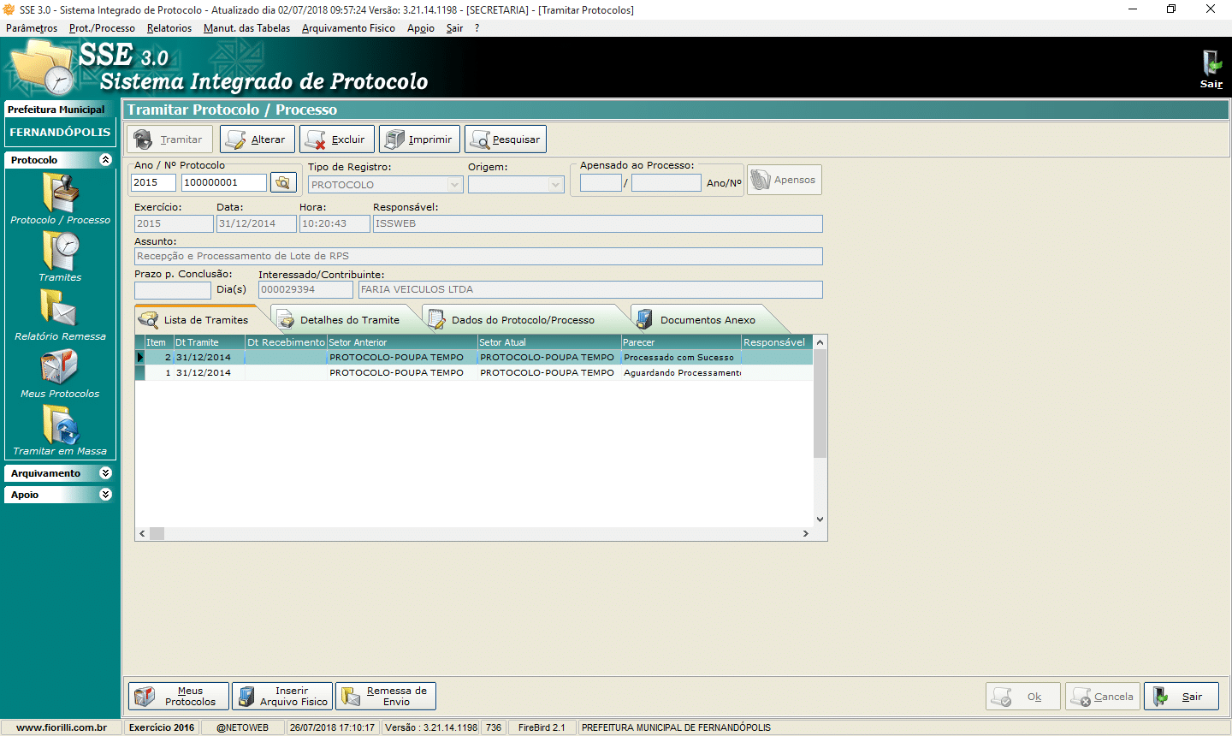Open the Tipo de Registro dropdown

click(x=454, y=185)
